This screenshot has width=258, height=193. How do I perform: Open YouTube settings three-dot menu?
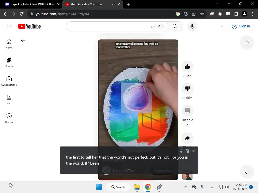pos(222,26)
